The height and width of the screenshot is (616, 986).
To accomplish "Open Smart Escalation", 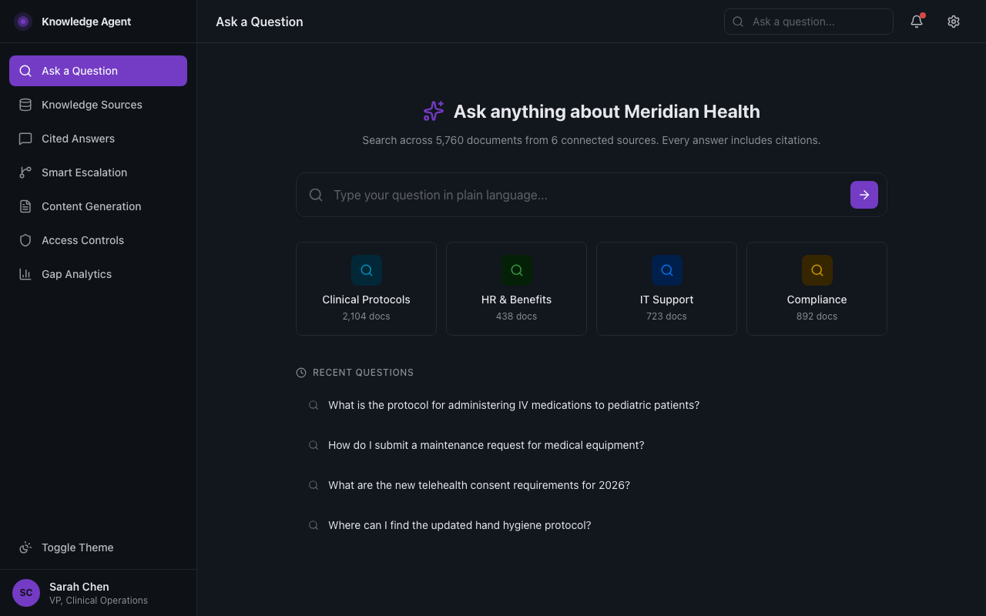I will tap(85, 172).
